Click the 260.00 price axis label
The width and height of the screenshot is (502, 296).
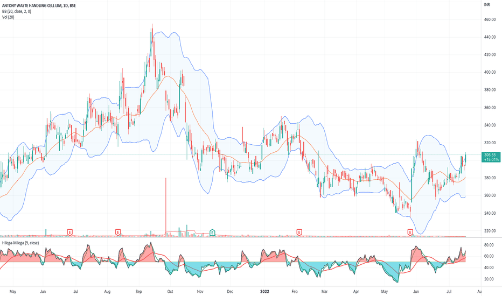(x=490, y=195)
